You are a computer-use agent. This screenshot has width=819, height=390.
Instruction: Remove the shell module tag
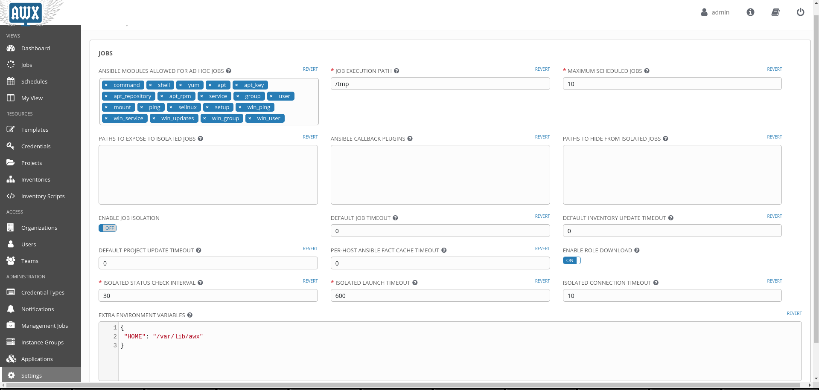click(x=150, y=85)
